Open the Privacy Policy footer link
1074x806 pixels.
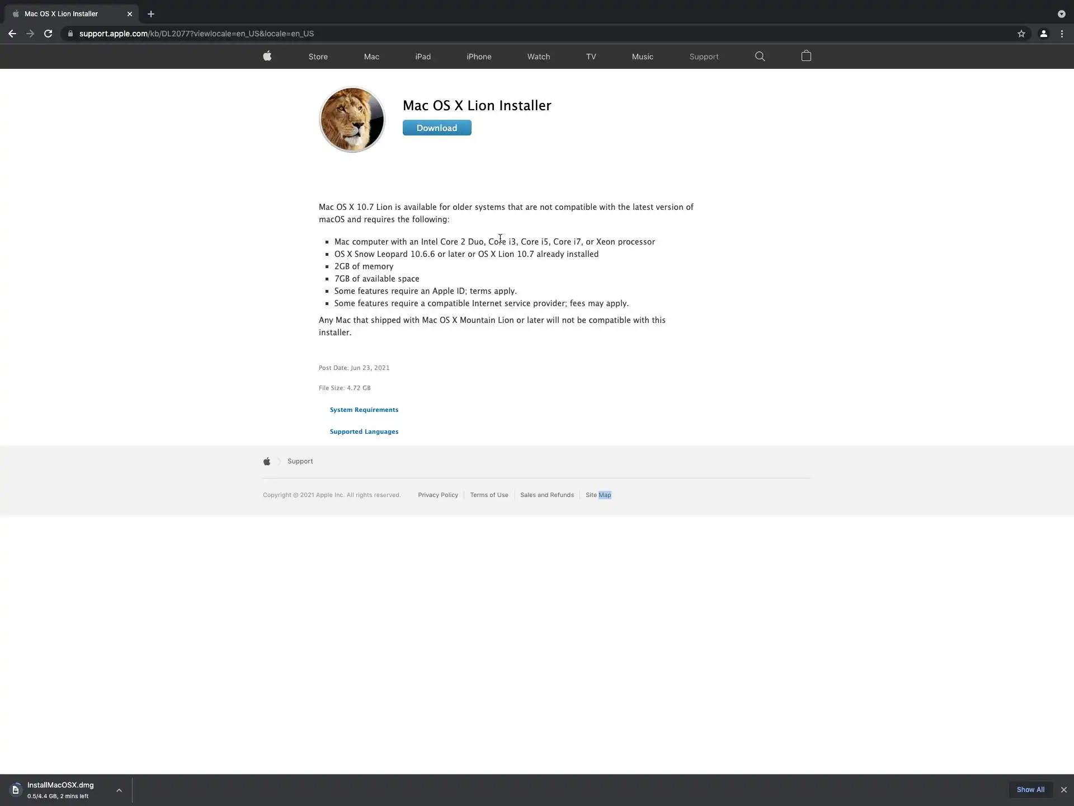(437, 495)
